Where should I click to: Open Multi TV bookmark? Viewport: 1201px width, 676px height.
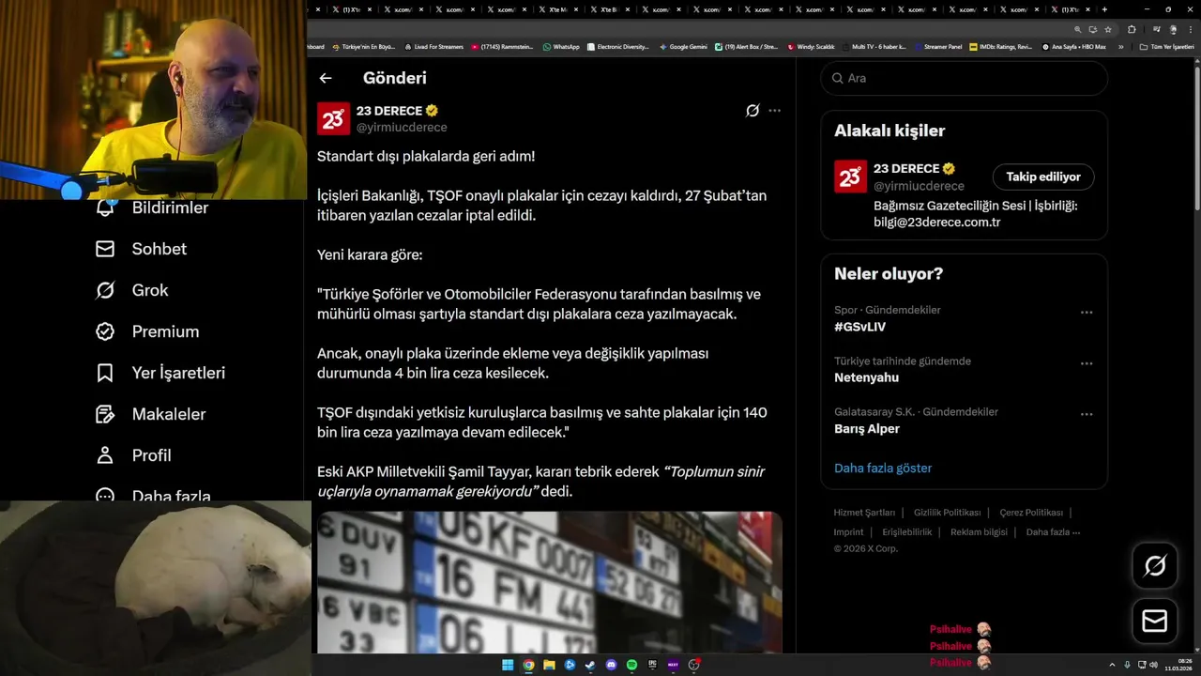(874, 46)
